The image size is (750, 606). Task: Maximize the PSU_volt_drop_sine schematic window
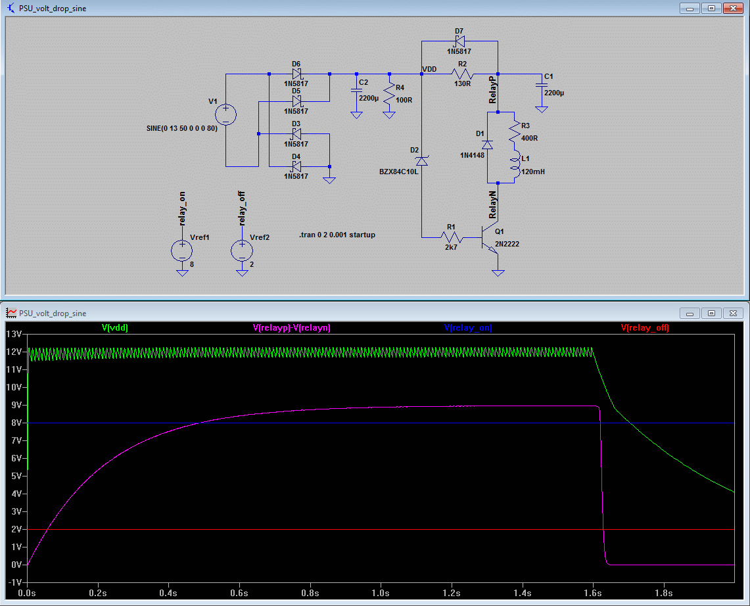pyautogui.click(x=711, y=9)
